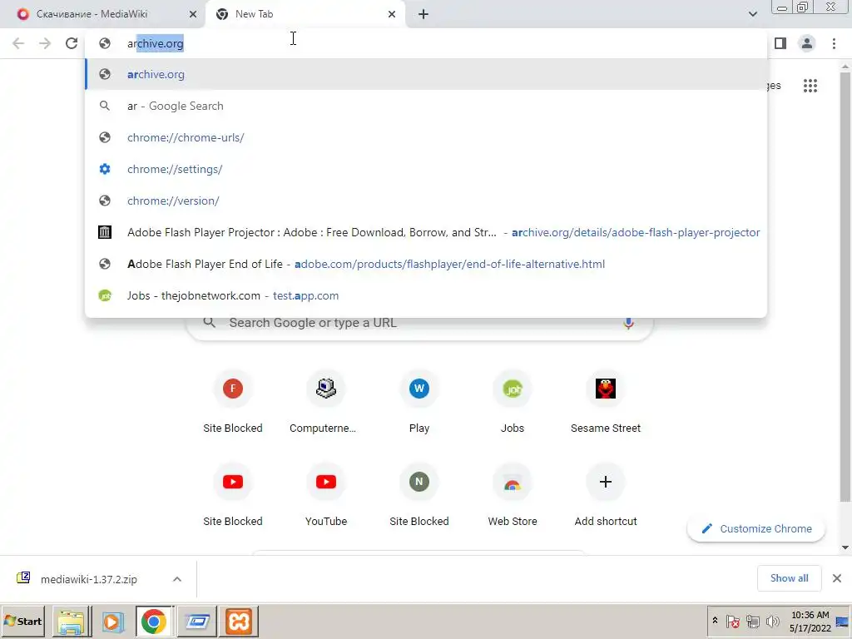Open the Play shortcut

[x=419, y=404]
